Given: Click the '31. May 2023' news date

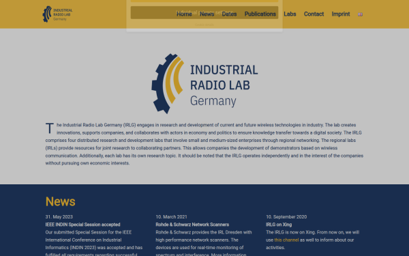Looking at the screenshot, I should (59, 217).
